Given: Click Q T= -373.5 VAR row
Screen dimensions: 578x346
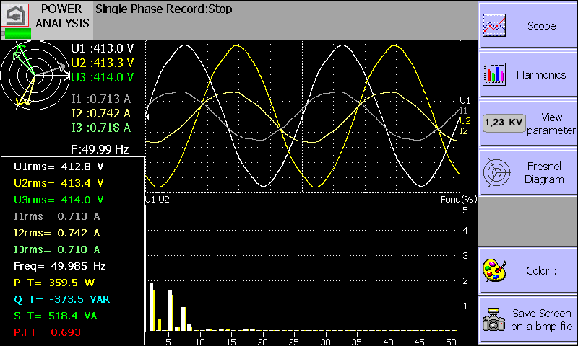Looking at the screenshot, I should point(62,299).
